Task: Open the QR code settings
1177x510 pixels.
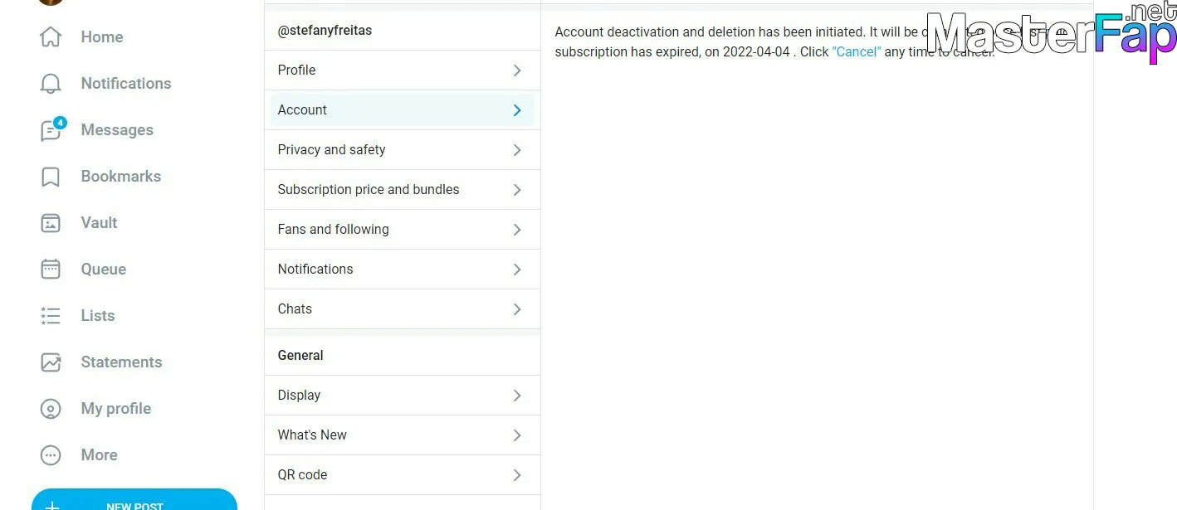Action: click(x=403, y=475)
